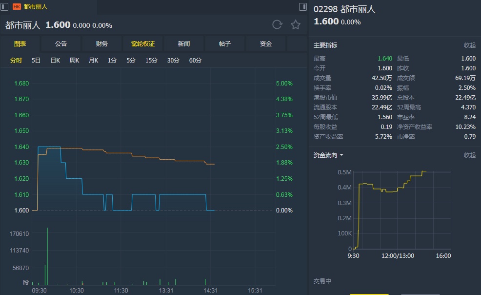Click the orange HK market badge
481x295 pixels.
17,7
